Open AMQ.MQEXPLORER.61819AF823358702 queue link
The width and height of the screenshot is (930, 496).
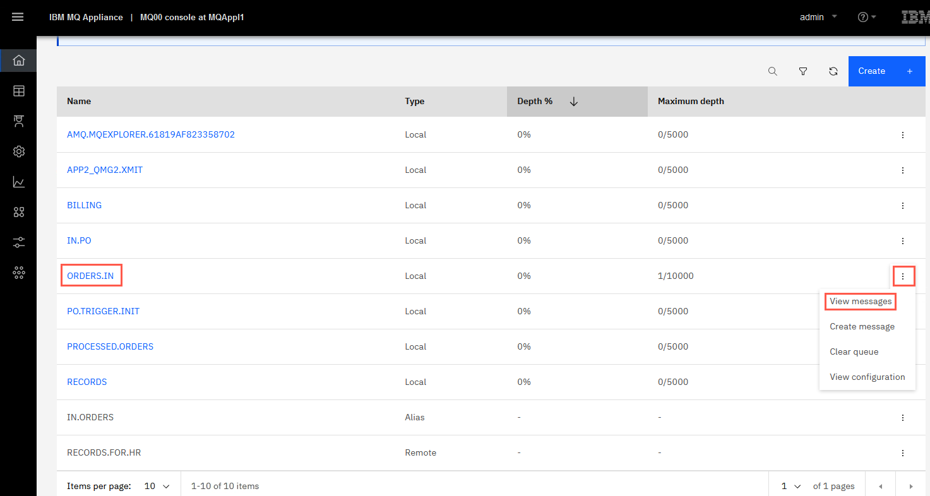(x=151, y=135)
